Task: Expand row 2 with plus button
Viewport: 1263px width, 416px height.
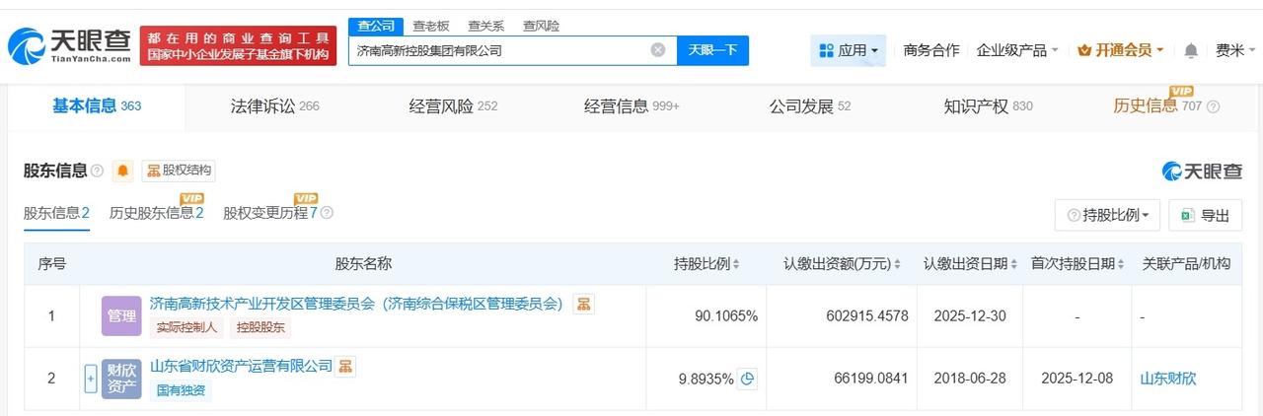Action: pos(91,379)
